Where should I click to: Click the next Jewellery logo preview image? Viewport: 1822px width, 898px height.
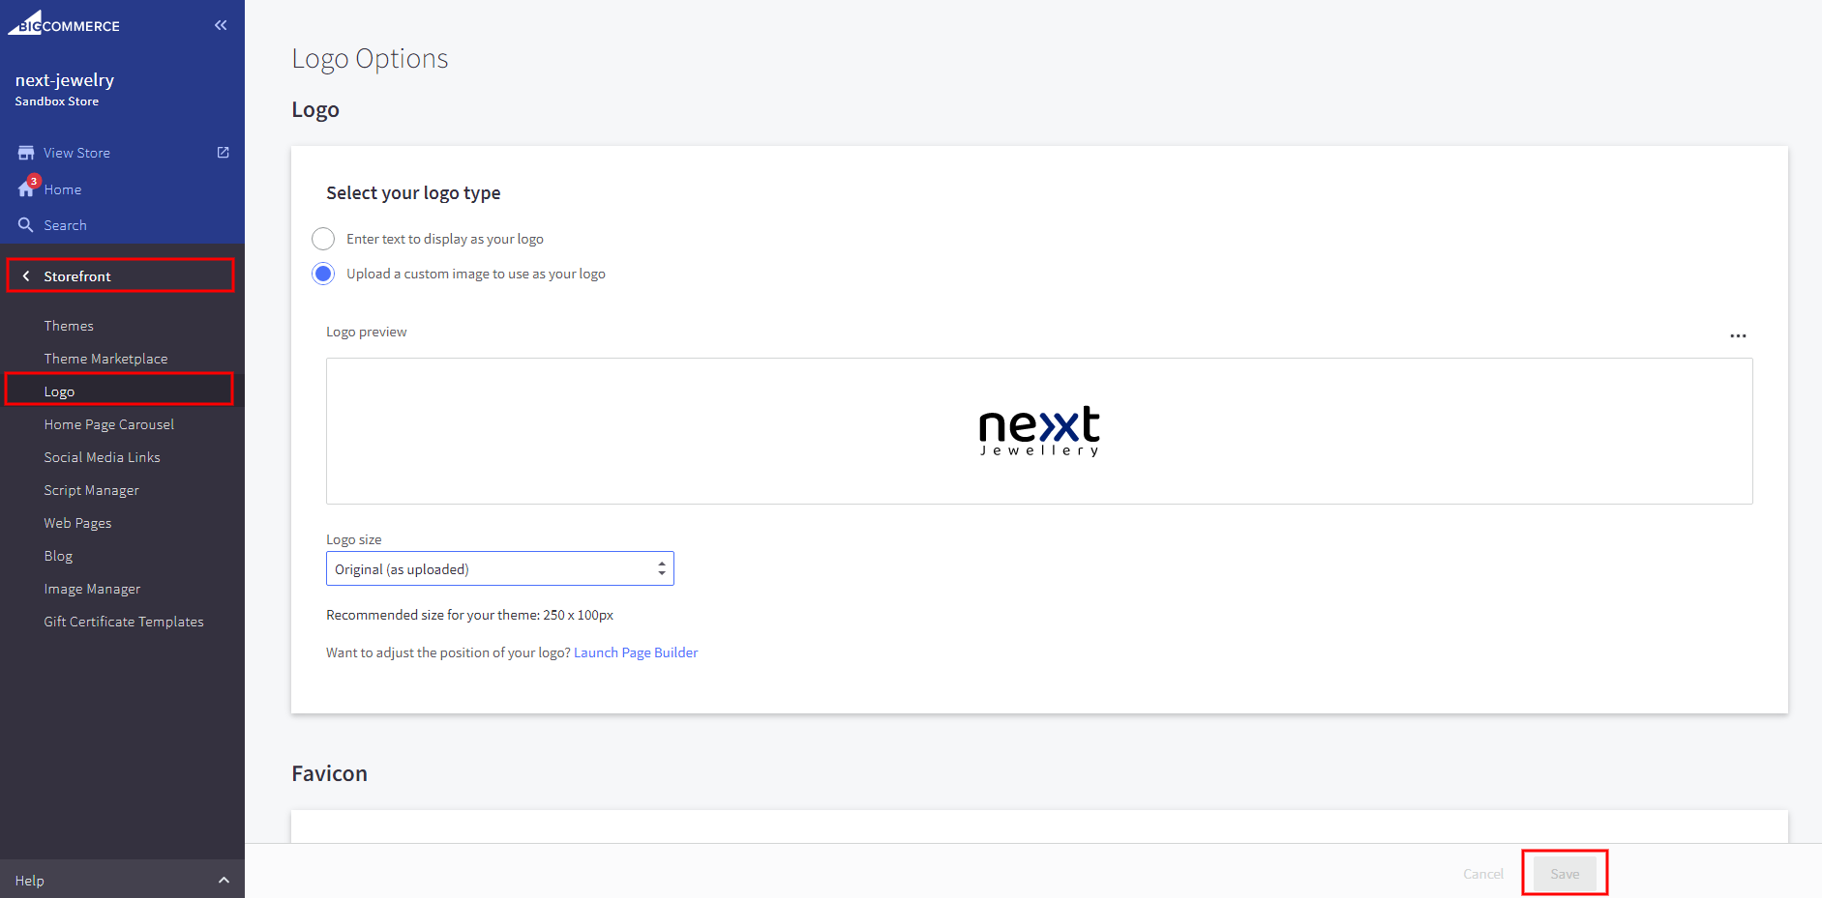point(1039,431)
